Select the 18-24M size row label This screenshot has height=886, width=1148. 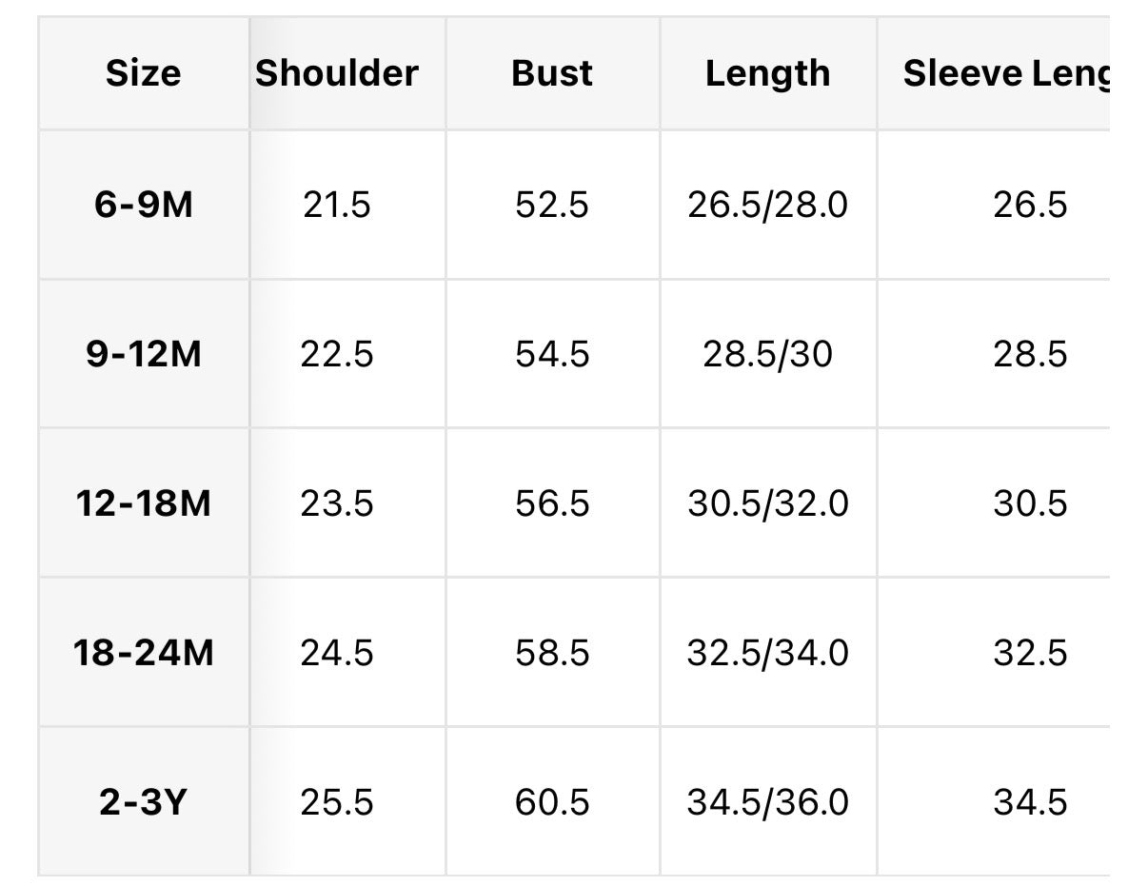tap(144, 653)
